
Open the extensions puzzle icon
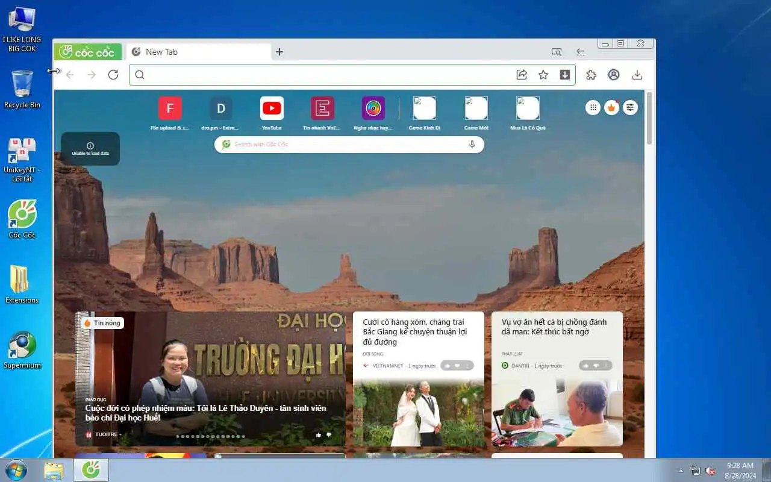click(592, 75)
